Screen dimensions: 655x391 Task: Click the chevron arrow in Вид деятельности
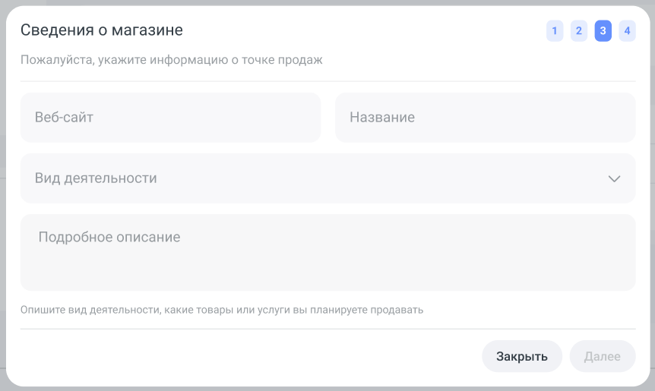[x=615, y=179]
